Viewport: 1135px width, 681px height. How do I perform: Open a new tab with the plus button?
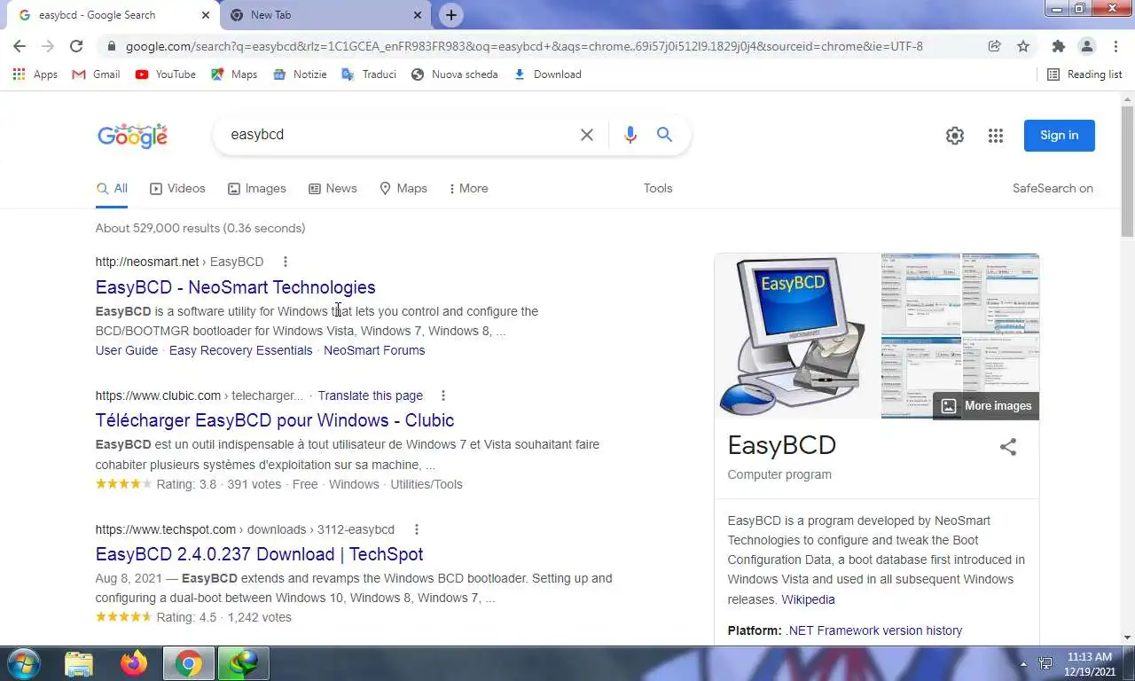tap(451, 15)
